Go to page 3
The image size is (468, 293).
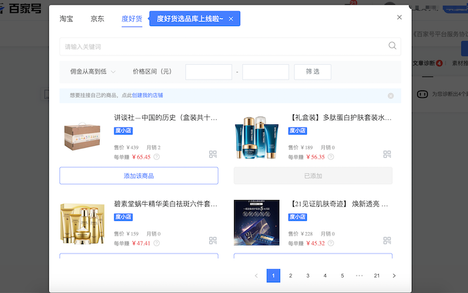pyautogui.click(x=308, y=276)
